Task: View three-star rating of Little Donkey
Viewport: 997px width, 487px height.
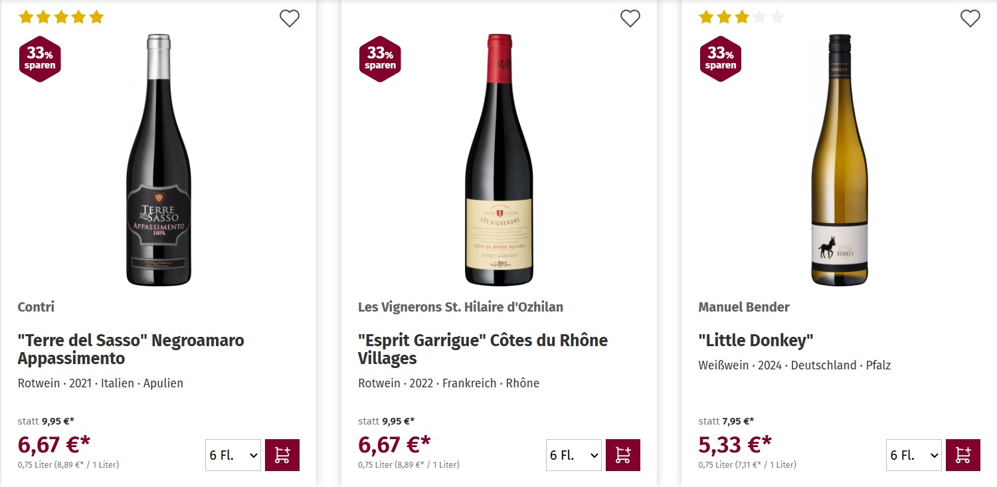Action: [x=741, y=17]
